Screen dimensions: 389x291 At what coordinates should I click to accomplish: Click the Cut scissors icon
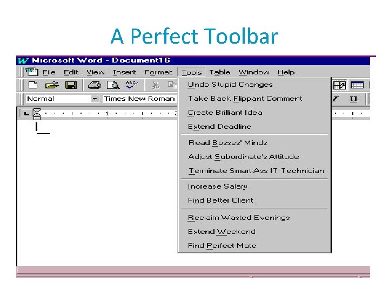[x=156, y=85]
